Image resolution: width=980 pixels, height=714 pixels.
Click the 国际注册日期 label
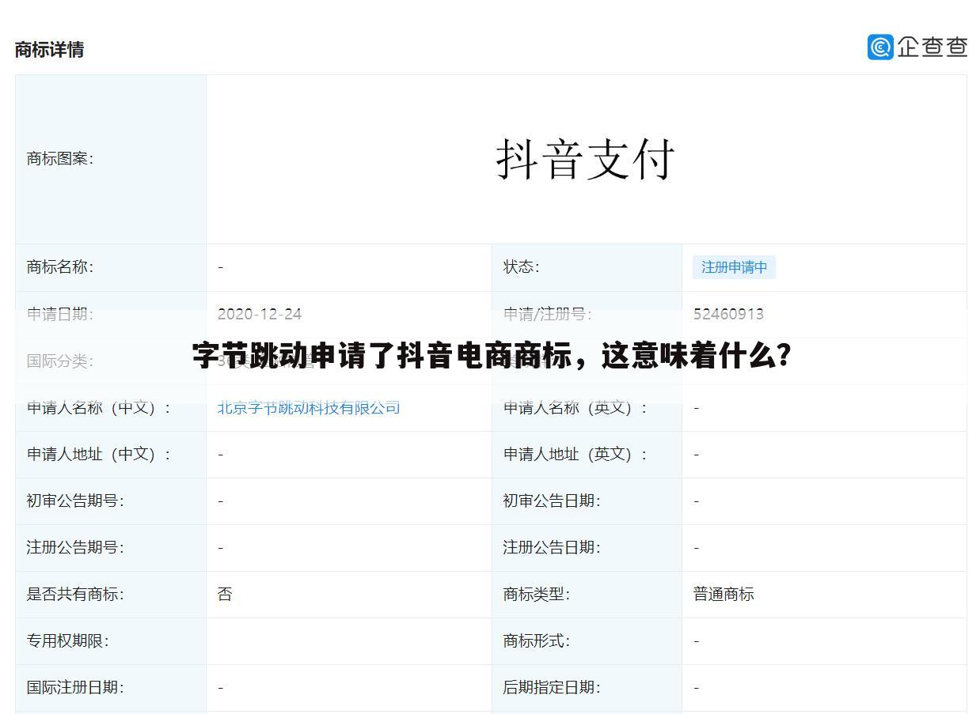[x=75, y=688]
